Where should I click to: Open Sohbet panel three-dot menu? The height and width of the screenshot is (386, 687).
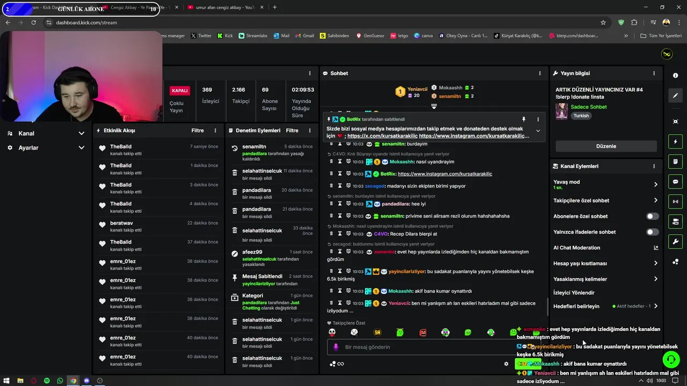[x=540, y=73]
